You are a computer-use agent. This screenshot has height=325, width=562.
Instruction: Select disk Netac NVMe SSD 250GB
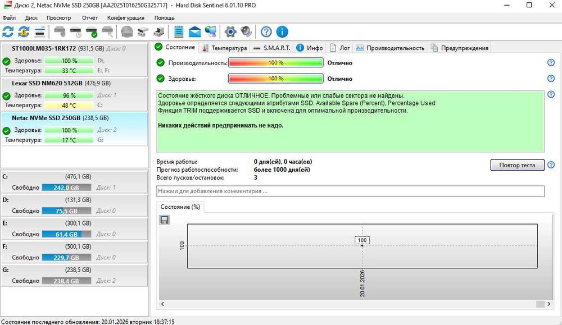coord(75,129)
